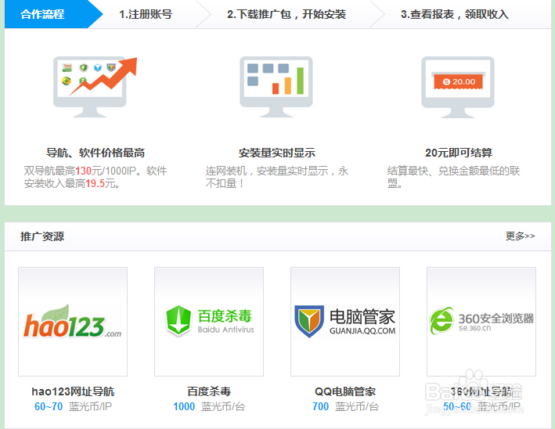Screen dimensions: 555x429
Task: Select step 3.查看报表，领取收入
Action: pyautogui.click(x=455, y=15)
